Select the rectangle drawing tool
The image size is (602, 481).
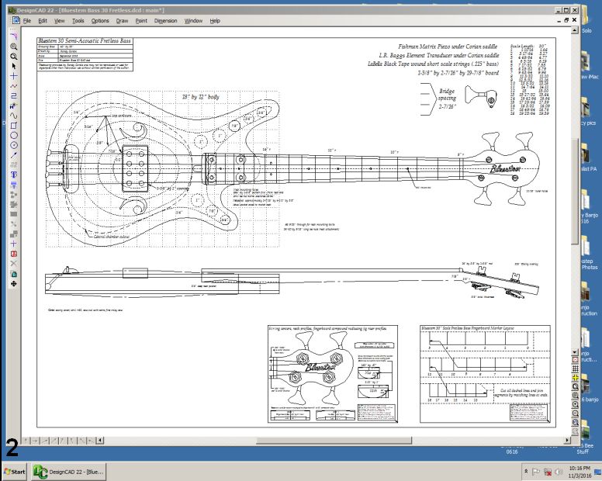13,126
